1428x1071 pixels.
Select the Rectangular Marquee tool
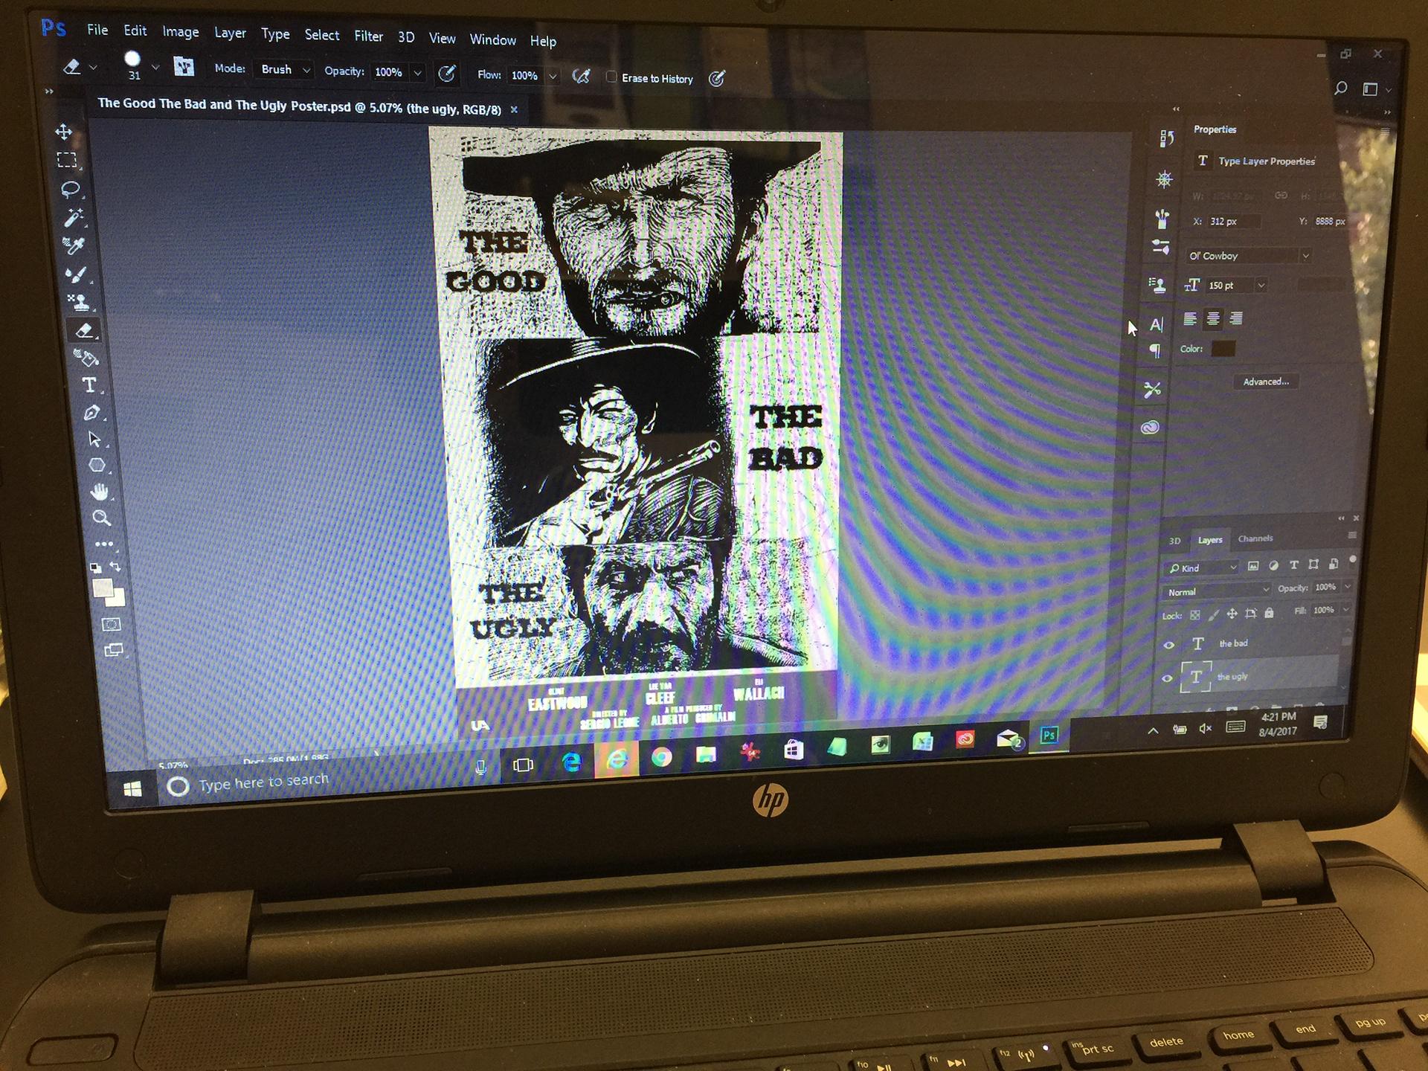tap(67, 160)
